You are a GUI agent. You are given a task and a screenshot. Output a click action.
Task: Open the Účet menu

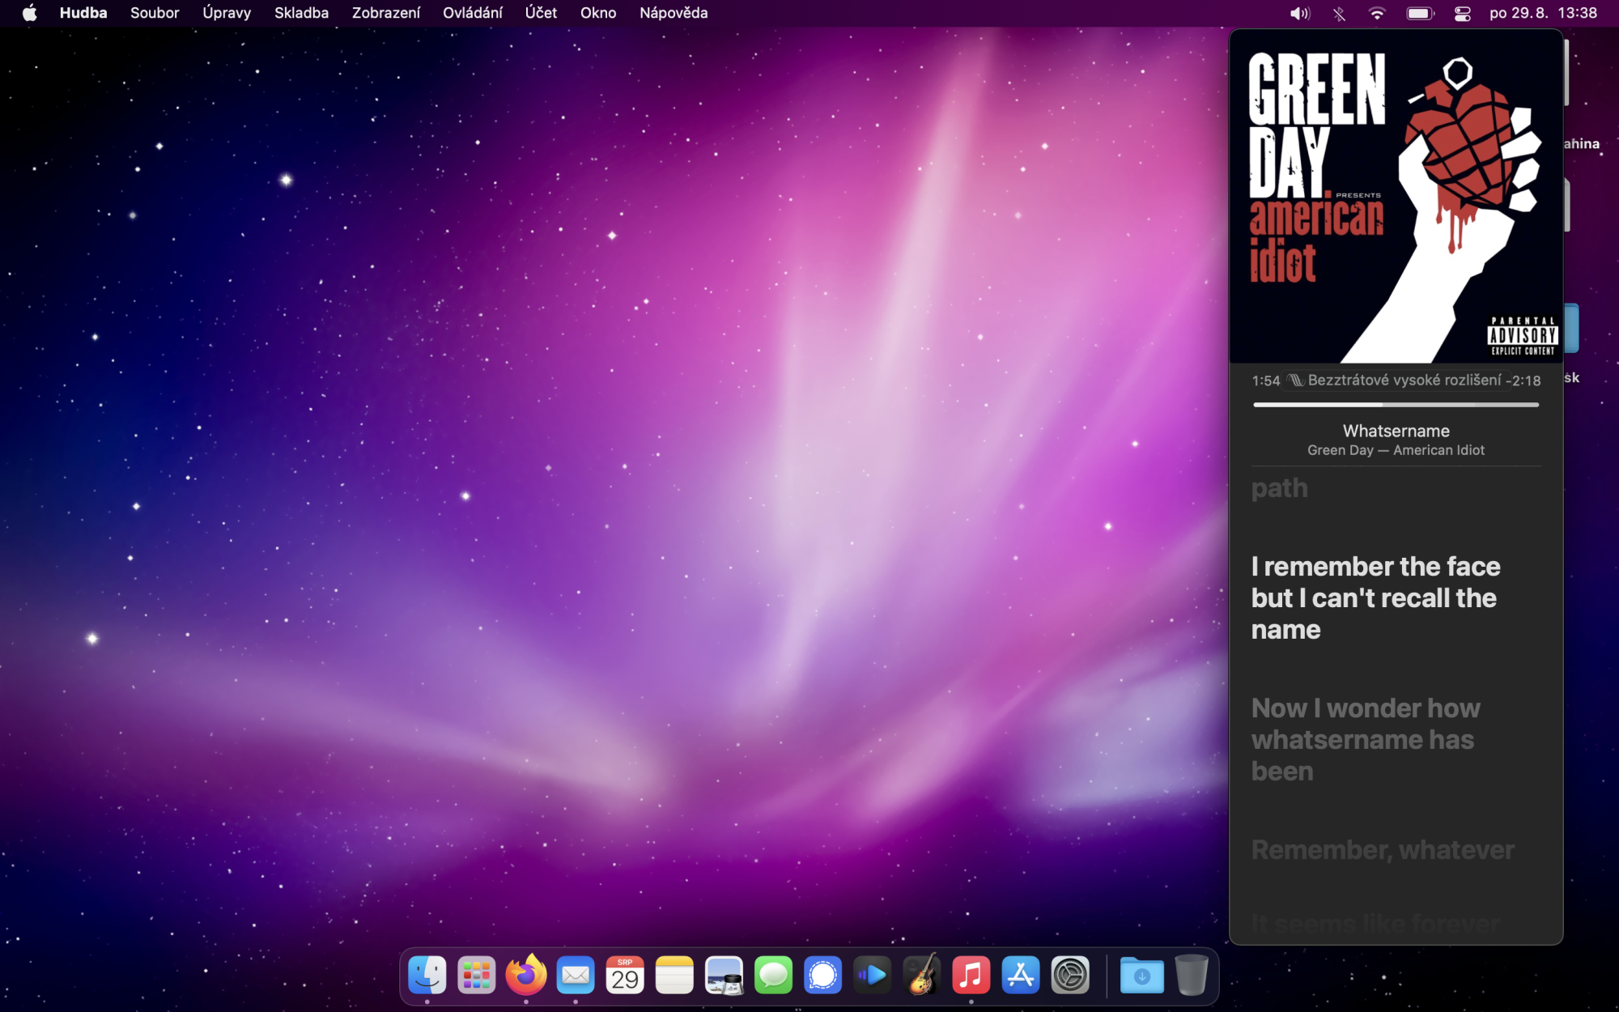pyautogui.click(x=541, y=13)
